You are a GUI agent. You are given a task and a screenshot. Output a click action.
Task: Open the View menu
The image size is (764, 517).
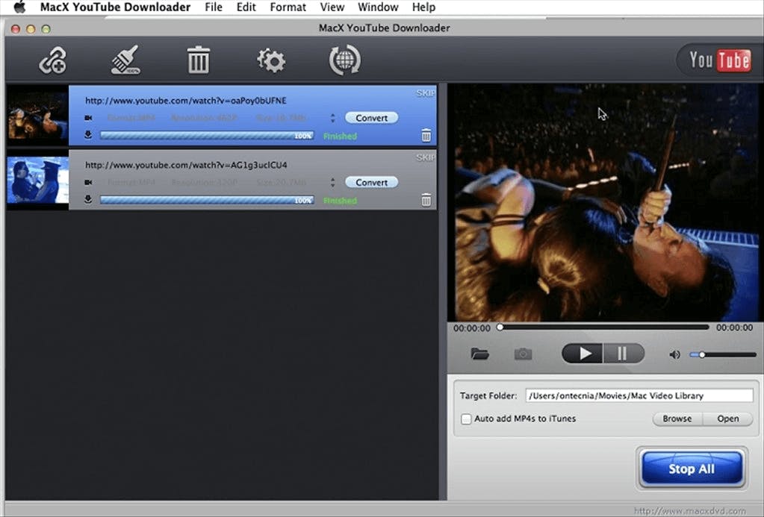[332, 7]
